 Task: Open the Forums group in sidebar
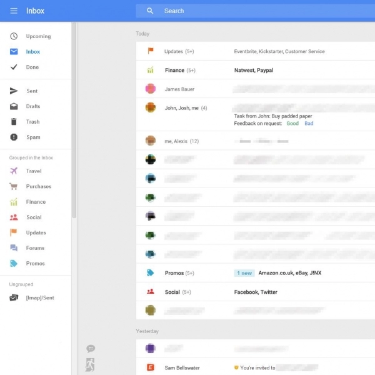35,248
